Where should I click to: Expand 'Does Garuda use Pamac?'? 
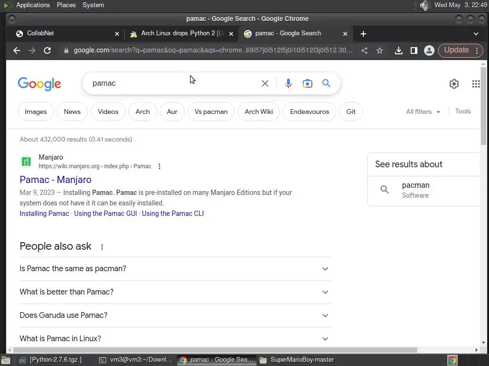175,315
